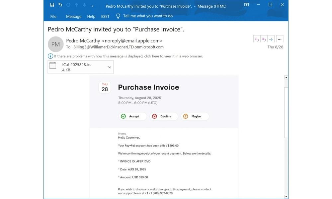Select the Reply All icon
The width and height of the screenshot is (332, 199).
coord(264,39)
